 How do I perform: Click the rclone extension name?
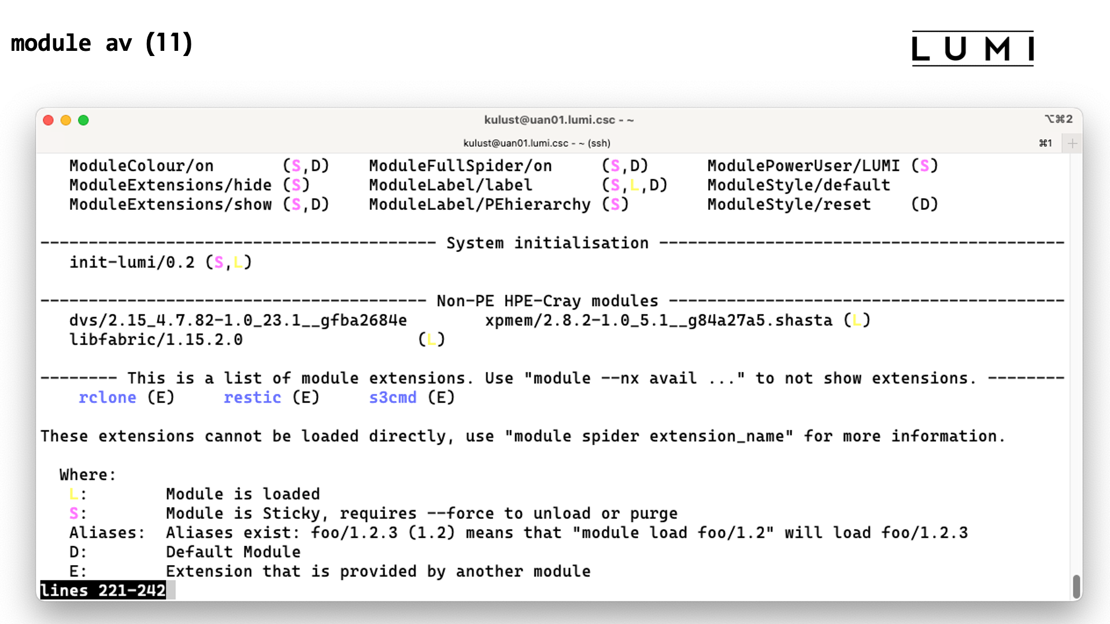click(x=108, y=398)
